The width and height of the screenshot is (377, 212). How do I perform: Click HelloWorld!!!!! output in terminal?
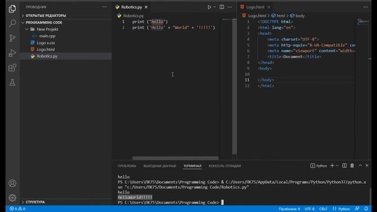tap(135, 197)
